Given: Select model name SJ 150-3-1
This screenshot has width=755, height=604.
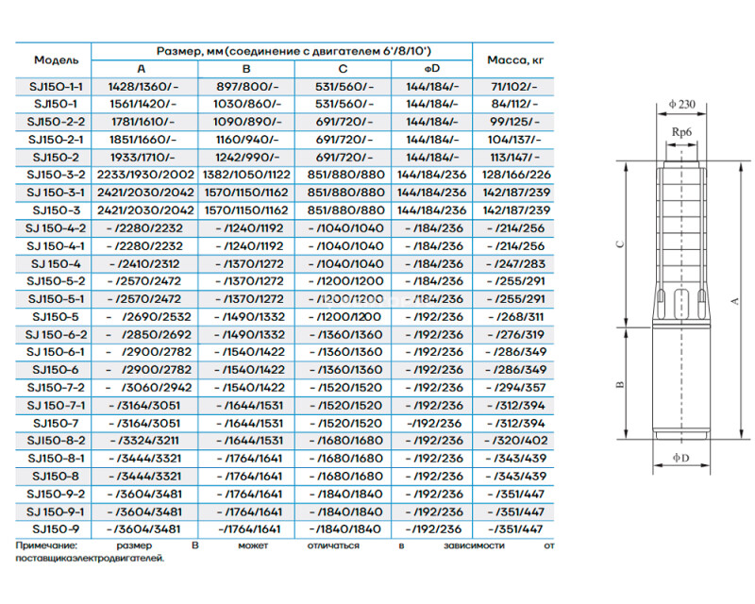Looking at the screenshot, I should pos(56,193).
